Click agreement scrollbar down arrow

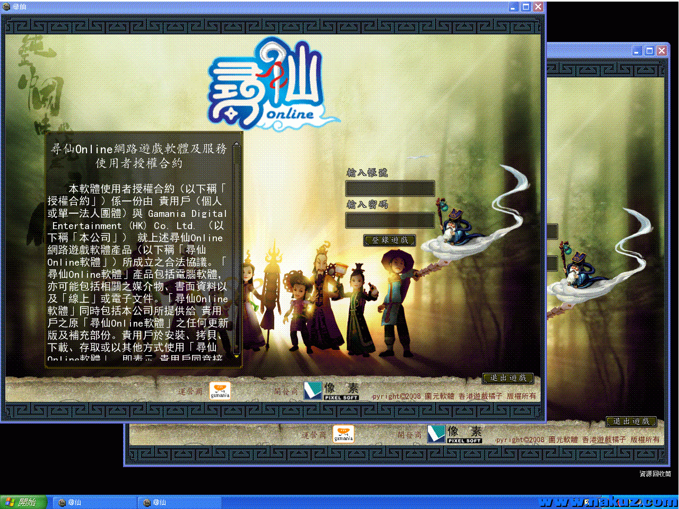coord(237,356)
